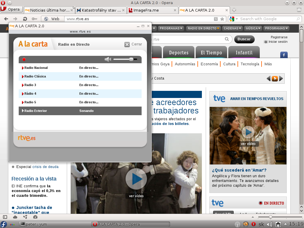Expand the MÚSICA dropdown
This screenshot has width=304, height=228.
point(253,28)
